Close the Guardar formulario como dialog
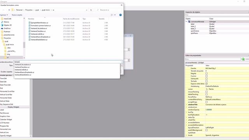This screenshot has height=140, width=249. pyautogui.click(x=121, y=5)
